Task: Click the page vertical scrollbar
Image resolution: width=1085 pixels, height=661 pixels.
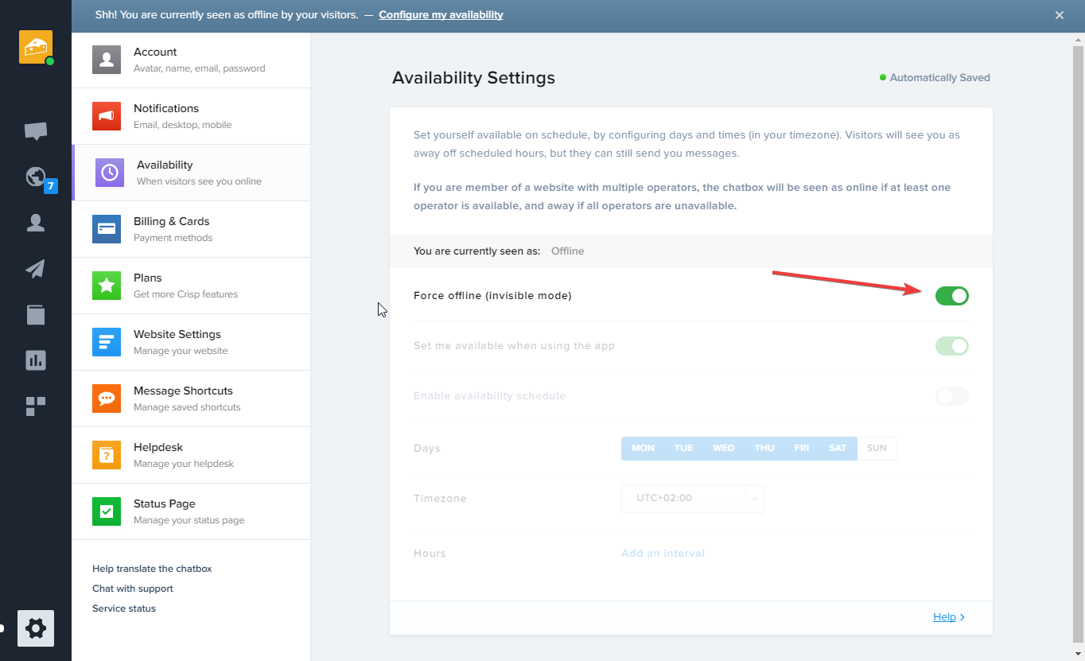Action: click(1078, 342)
